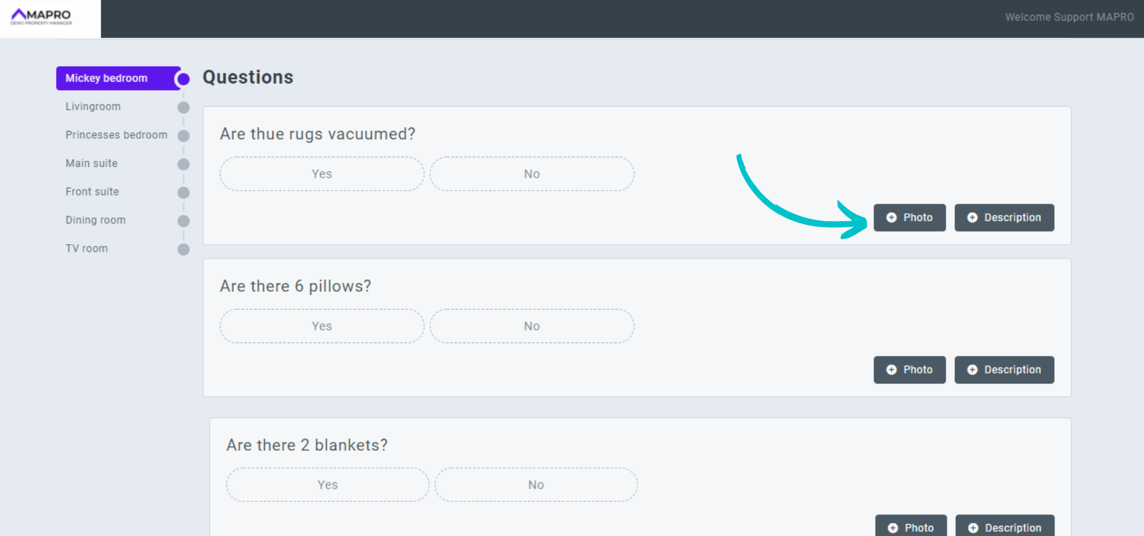Choose Yes for 6 pillows question
The height and width of the screenshot is (536, 1144).
pyautogui.click(x=322, y=326)
